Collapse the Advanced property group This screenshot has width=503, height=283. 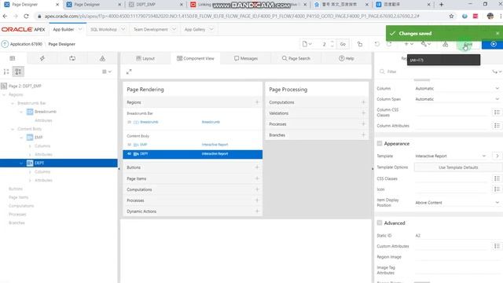click(x=380, y=222)
